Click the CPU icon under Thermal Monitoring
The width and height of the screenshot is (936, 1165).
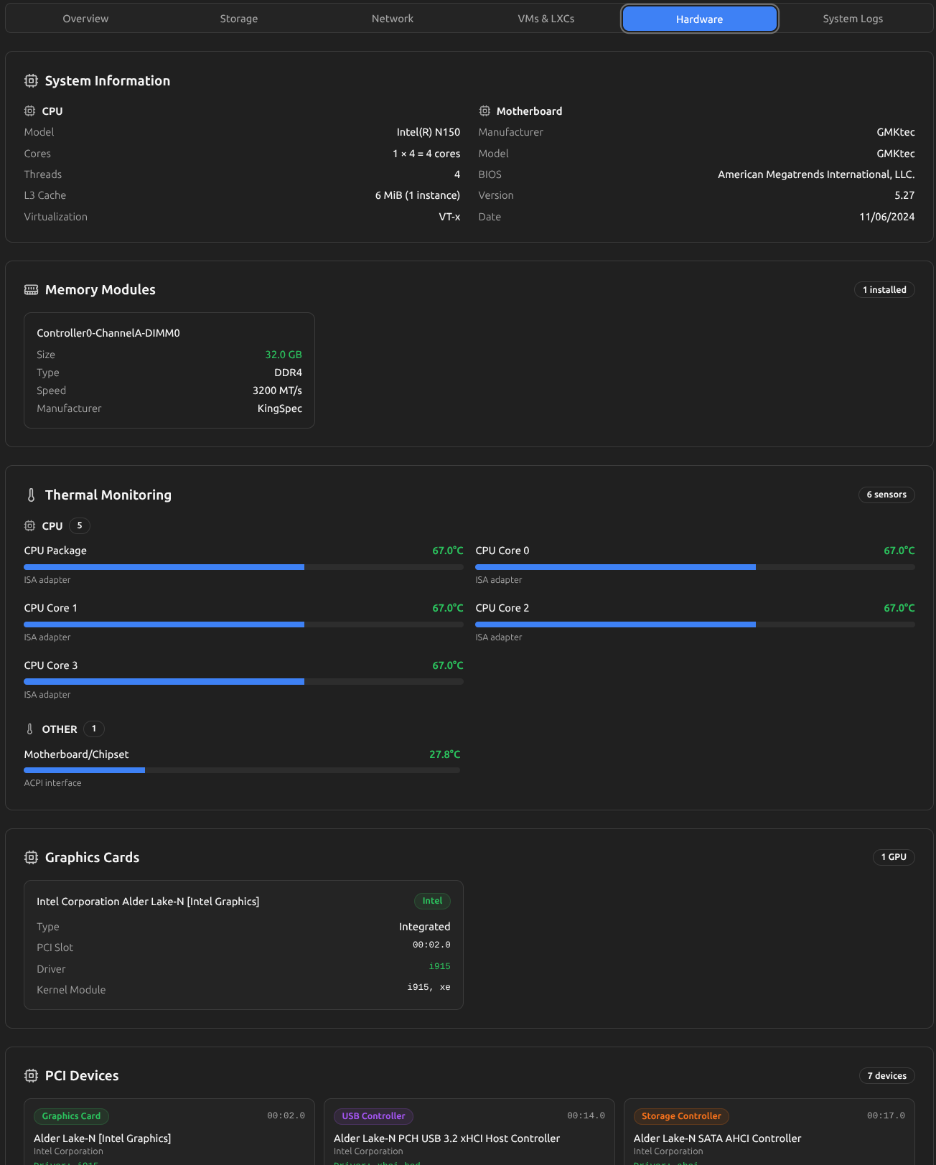point(29,526)
